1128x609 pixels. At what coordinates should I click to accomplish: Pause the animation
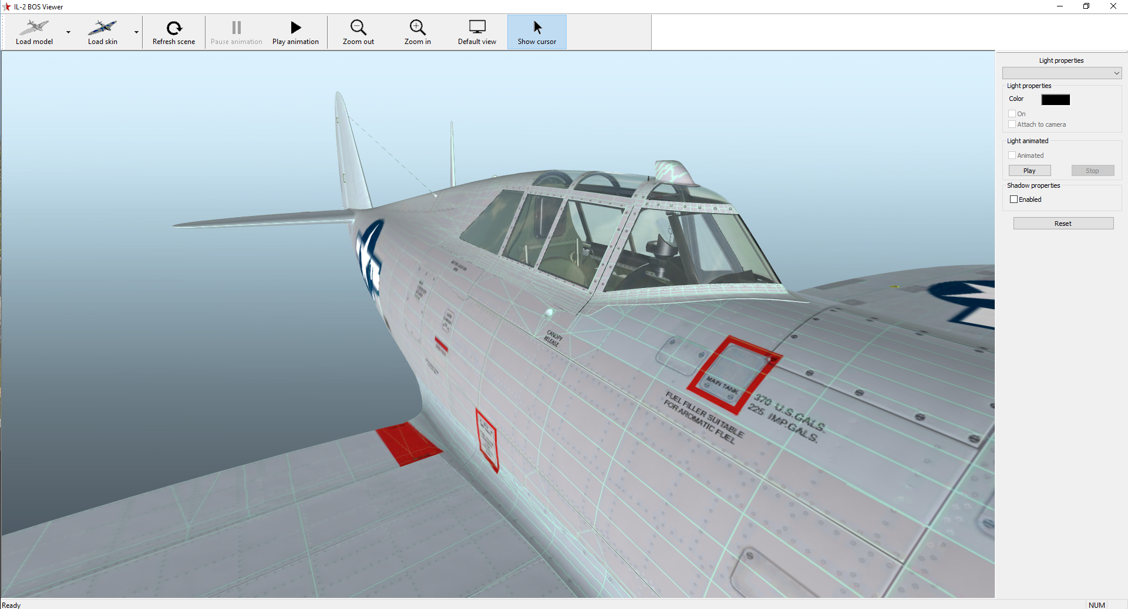(x=236, y=32)
